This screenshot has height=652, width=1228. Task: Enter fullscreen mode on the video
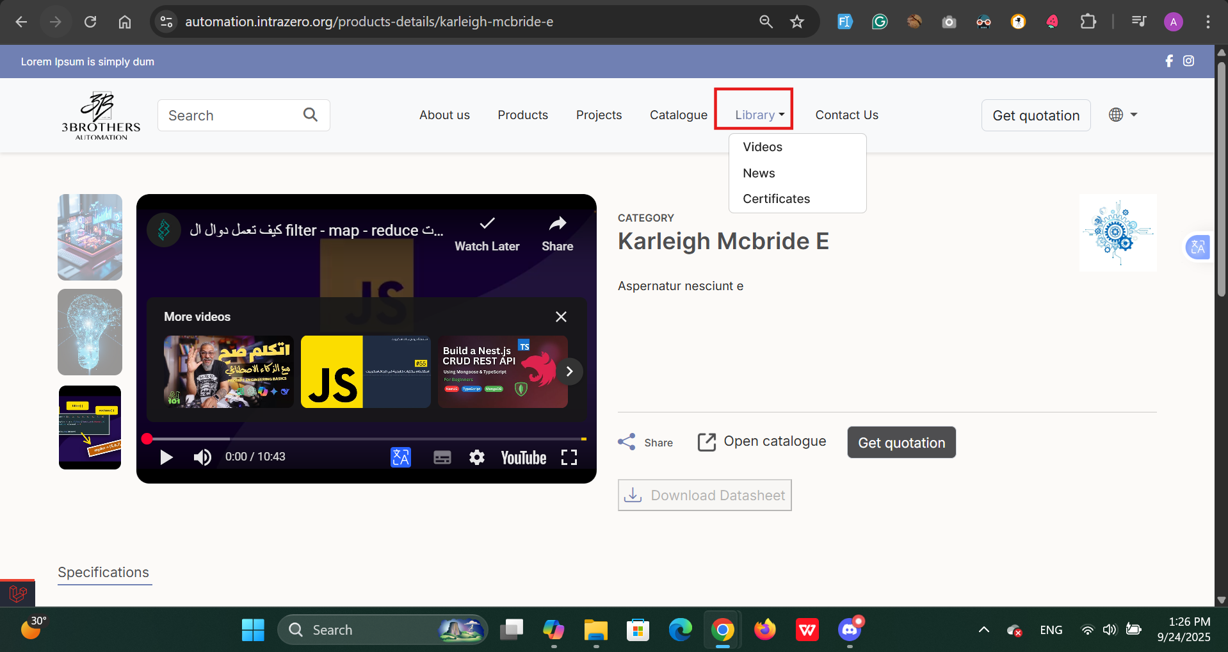click(x=569, y=457)
